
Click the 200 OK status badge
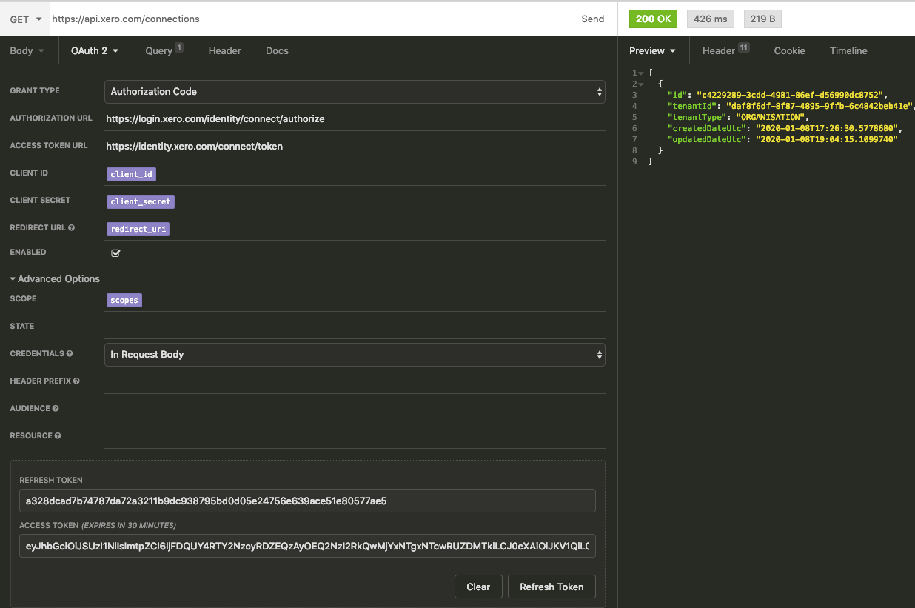coord(654,19)
